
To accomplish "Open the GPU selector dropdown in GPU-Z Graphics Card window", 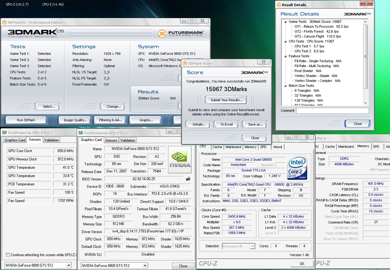I will point(145,265).
